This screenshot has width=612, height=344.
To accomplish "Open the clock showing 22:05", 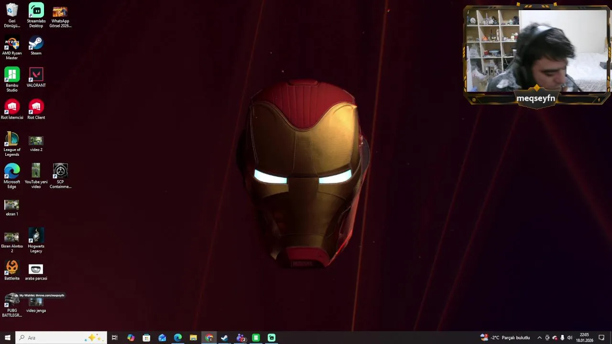I will (x=584, y=338).
